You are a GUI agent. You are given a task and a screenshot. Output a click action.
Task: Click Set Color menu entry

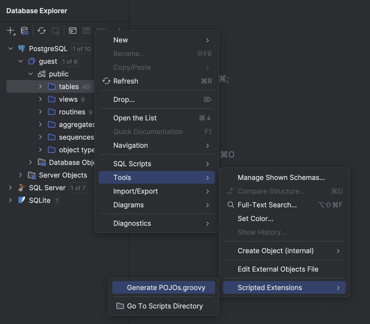(255, 219)
